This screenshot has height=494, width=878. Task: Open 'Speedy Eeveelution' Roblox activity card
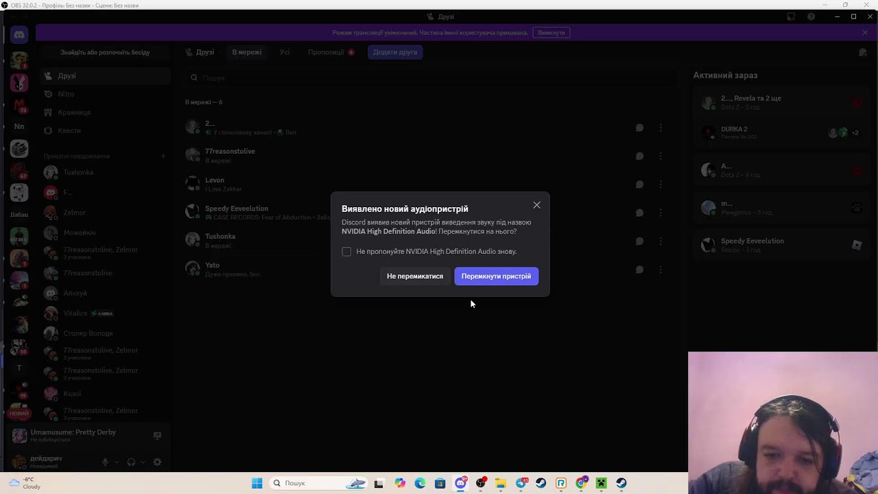click(782, 245)
